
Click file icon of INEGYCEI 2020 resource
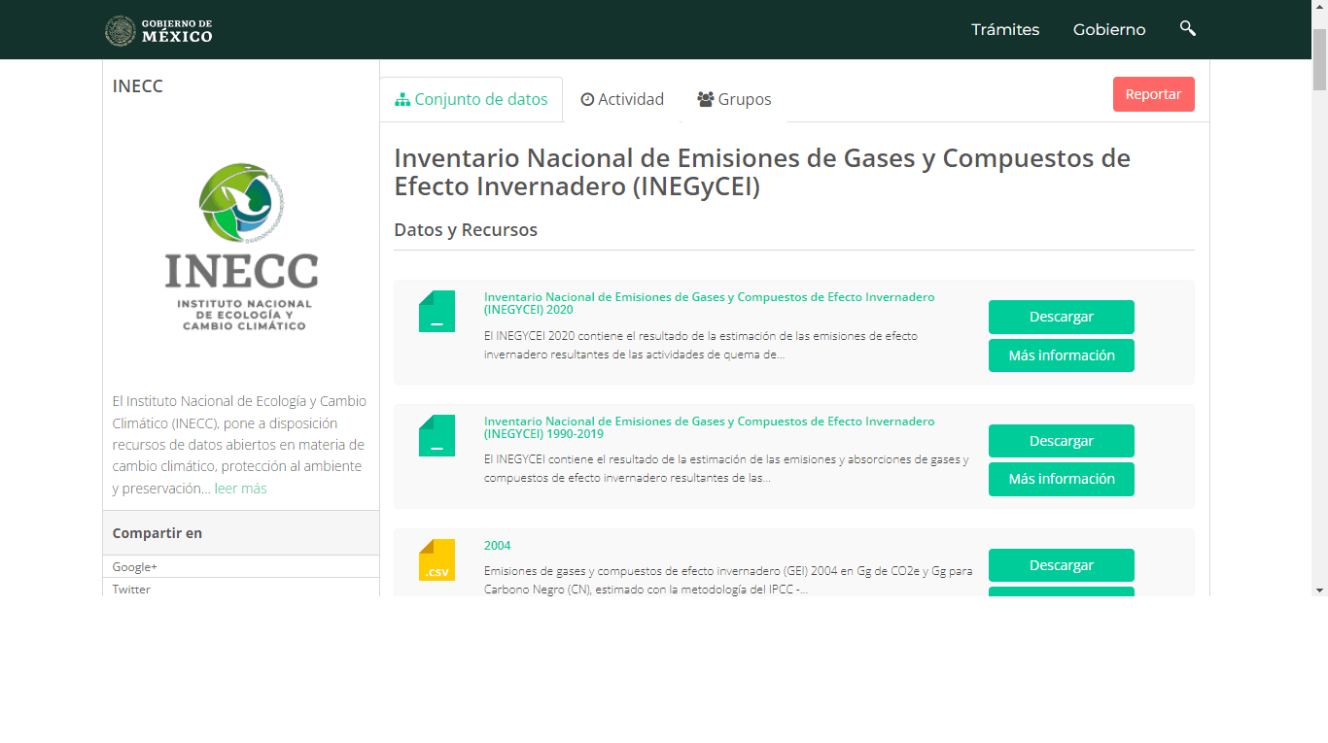437,311
